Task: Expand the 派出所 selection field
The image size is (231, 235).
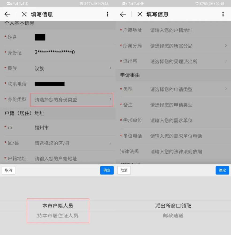Action: [187, 62]
